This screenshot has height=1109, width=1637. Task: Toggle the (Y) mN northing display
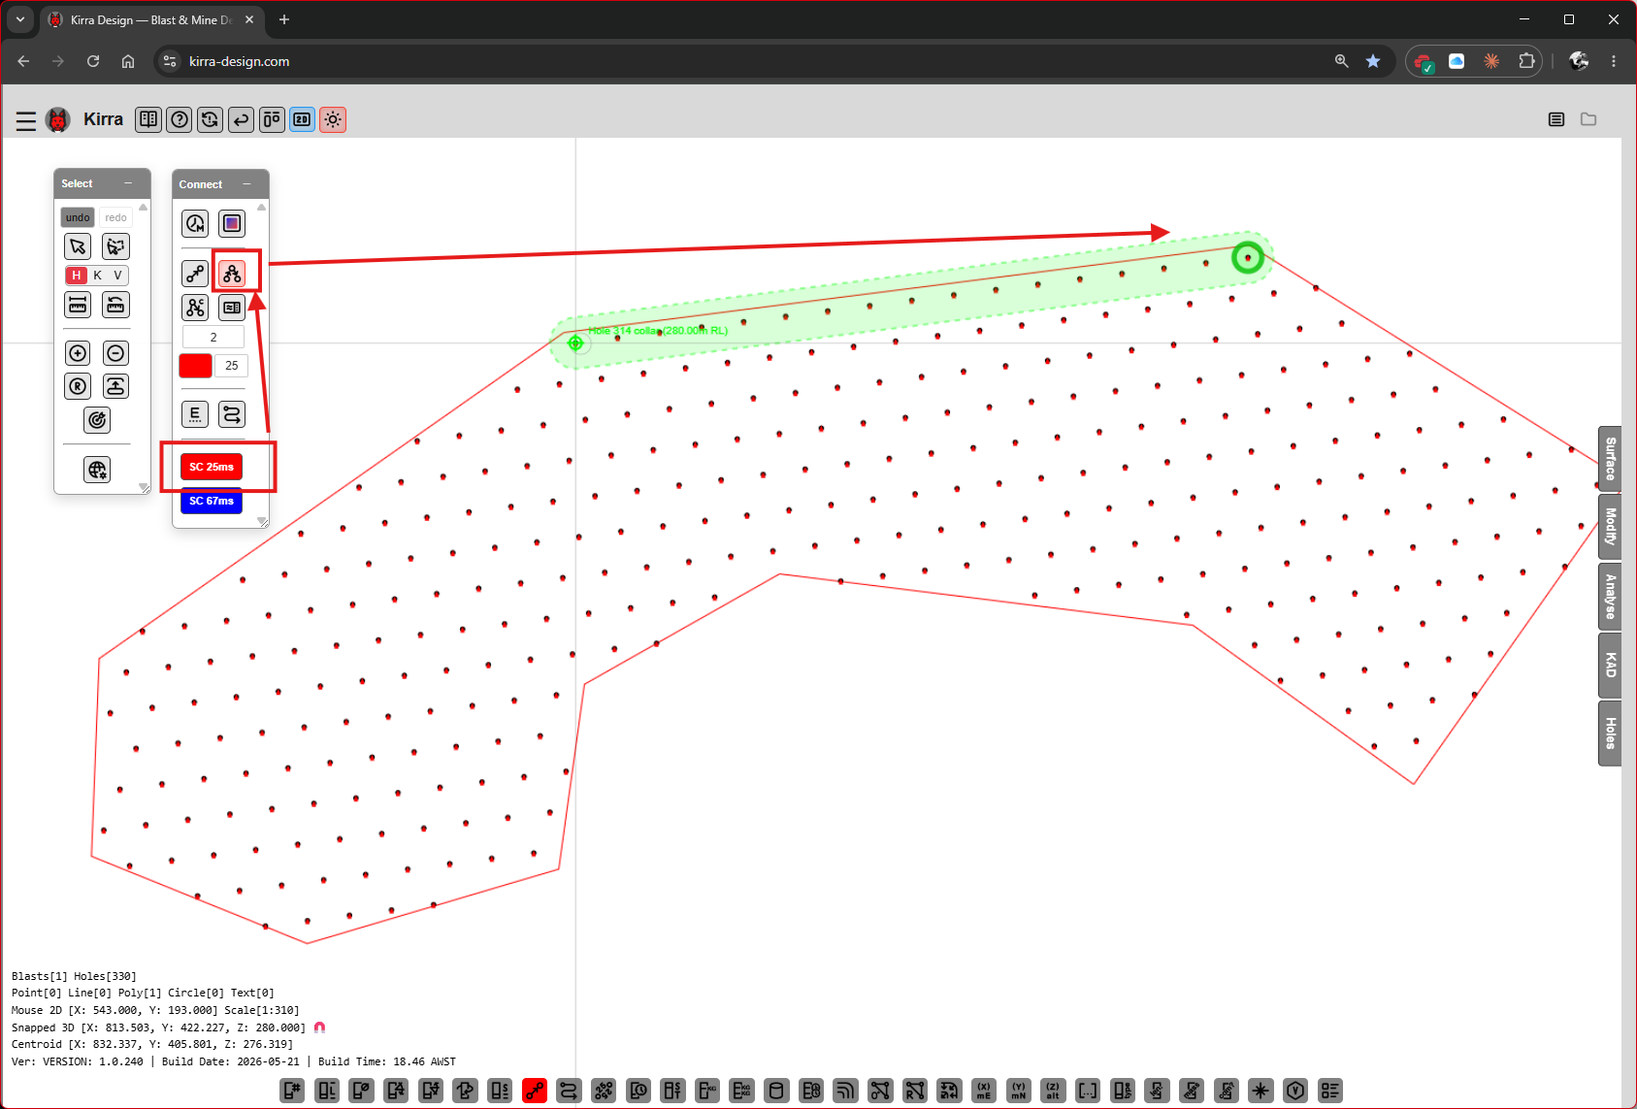[x=1018, y=1091]
